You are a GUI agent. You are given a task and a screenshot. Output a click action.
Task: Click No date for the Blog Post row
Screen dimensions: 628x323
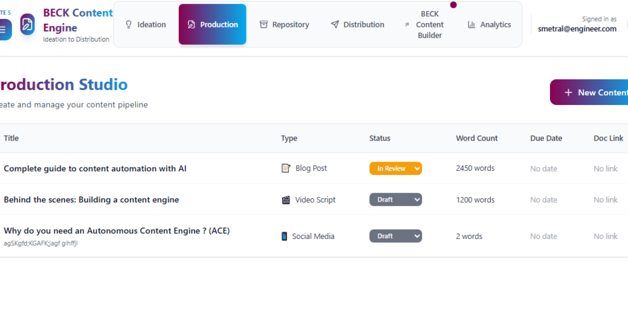[x=544, y=169]
